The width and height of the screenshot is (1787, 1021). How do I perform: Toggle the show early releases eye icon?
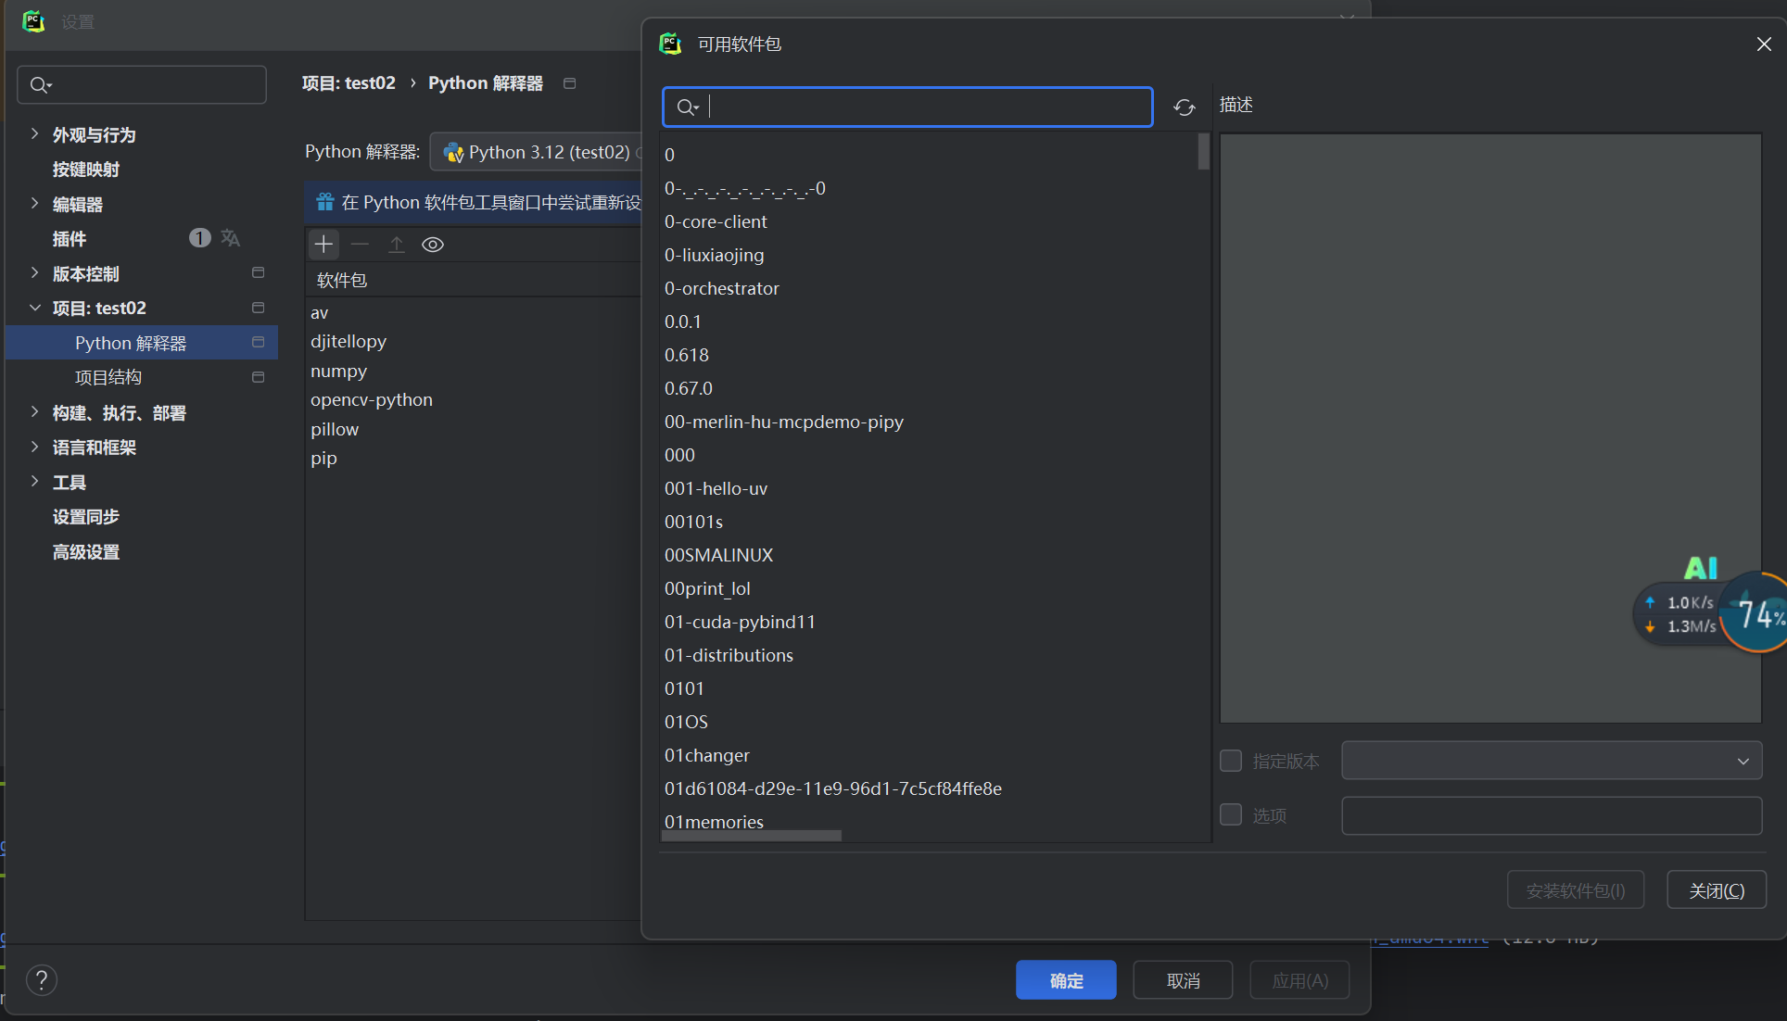click(433, 245)
